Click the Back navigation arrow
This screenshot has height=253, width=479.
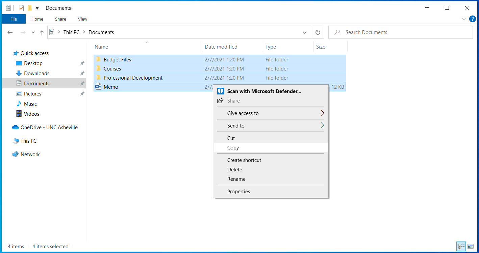point(10,32)
